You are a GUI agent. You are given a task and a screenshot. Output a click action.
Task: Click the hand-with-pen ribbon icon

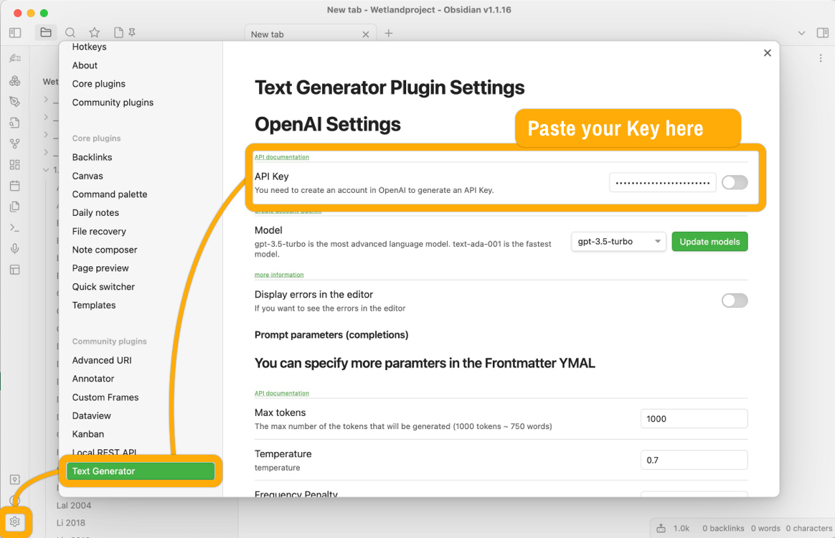(15, 58)
